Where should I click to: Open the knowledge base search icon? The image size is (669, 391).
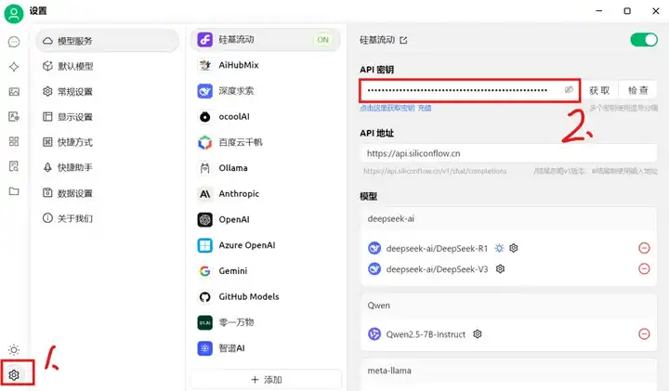(x=14, y=166)
